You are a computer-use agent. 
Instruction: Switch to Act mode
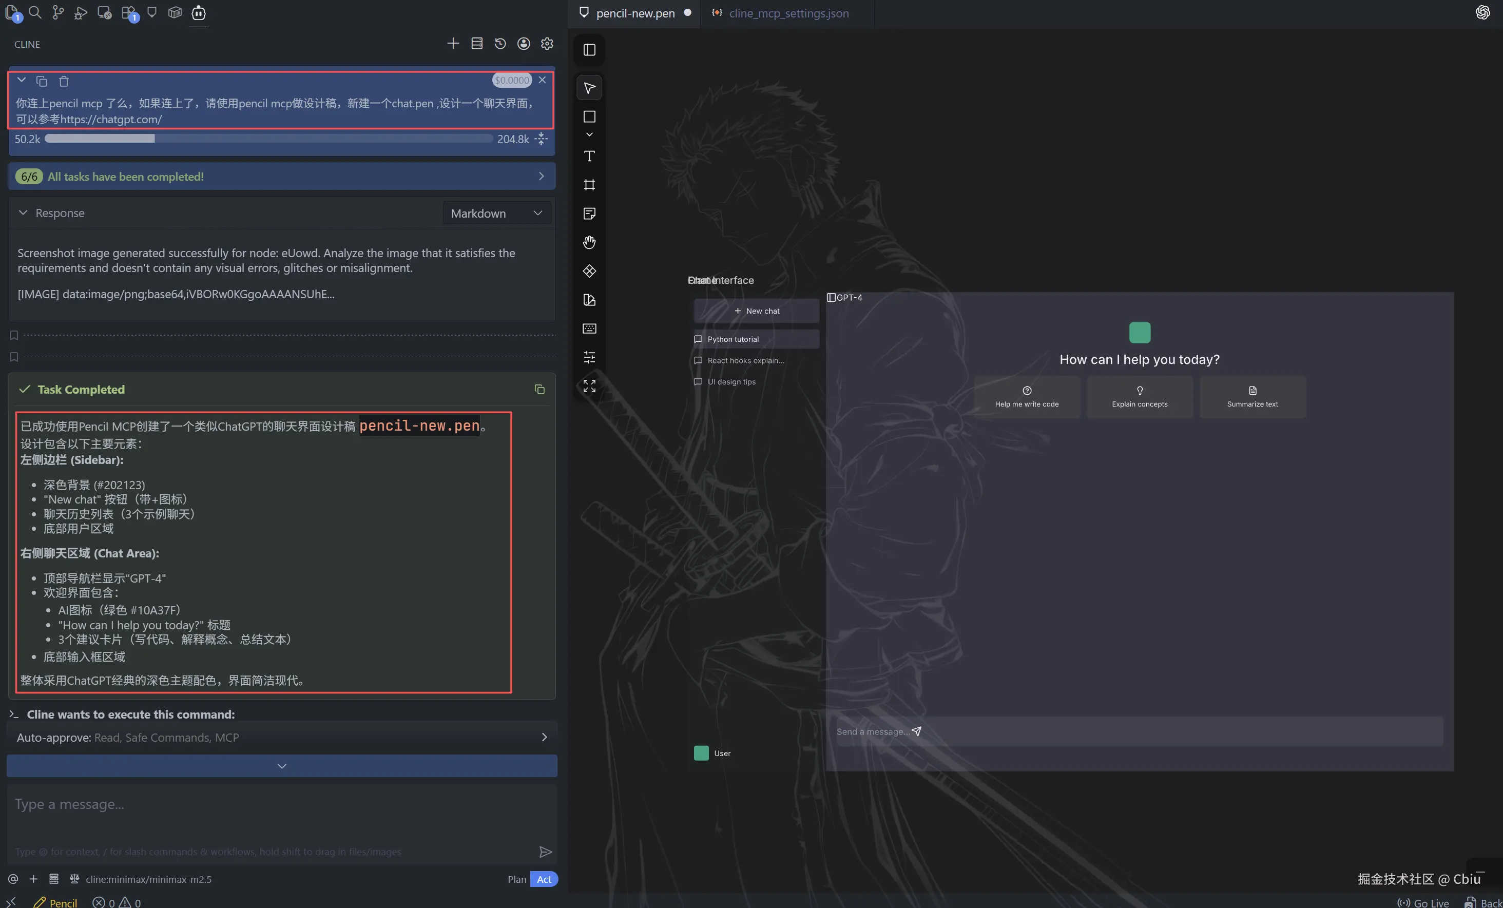click(544, 879)
